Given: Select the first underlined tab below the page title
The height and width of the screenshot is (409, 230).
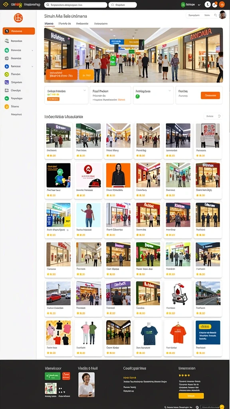Looking at the screenshot, I should coord(49,24).
